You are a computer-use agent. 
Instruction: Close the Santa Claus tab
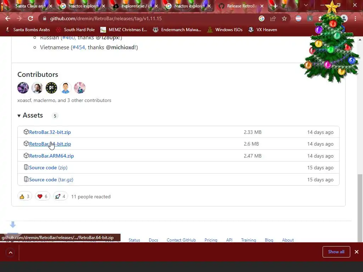click(51, 6)
